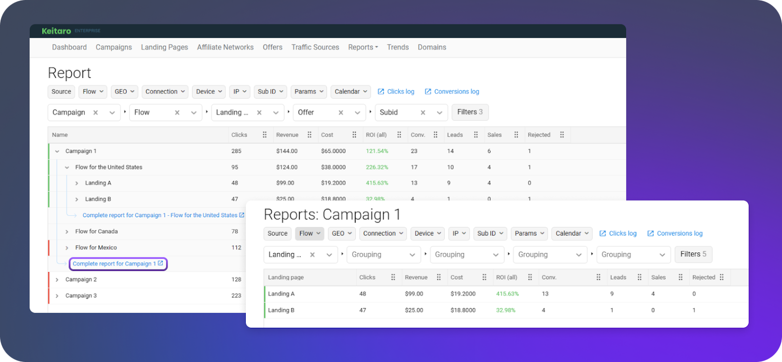This screenshot has height=362, width=782.
Task: Open Subid grouping dropdown arrow
Action: pyautogui.click(x=439, y=113)
